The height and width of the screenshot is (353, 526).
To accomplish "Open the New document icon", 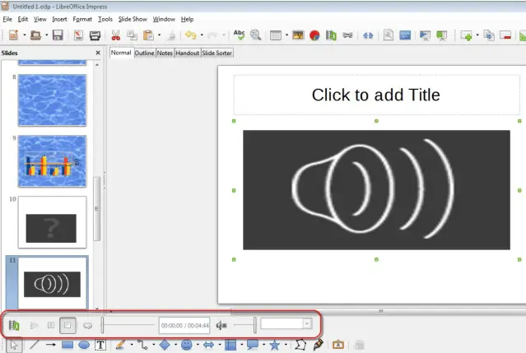I will point(13,35).
